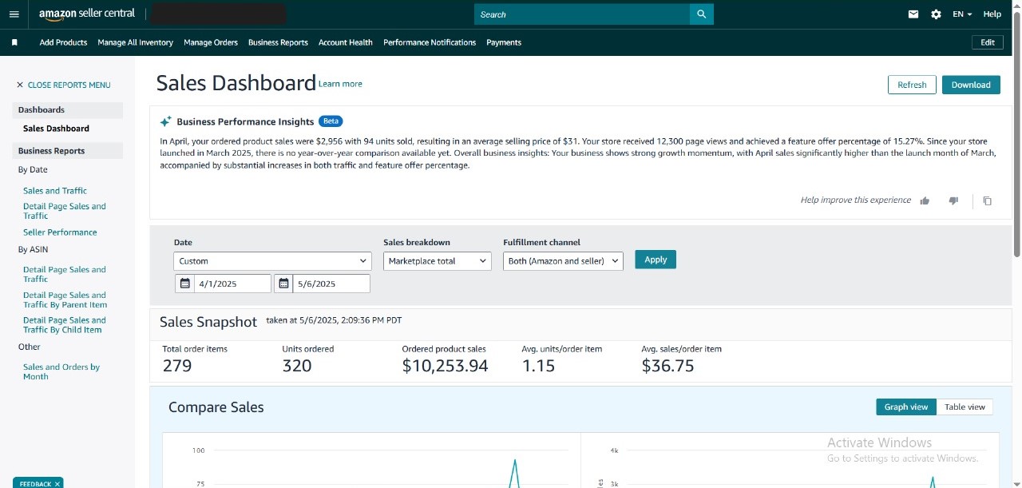Click the Edit button in the navigation bar
Image resolution: width=1022 pixels, height=488 pixels.
[x=988, y=42]
